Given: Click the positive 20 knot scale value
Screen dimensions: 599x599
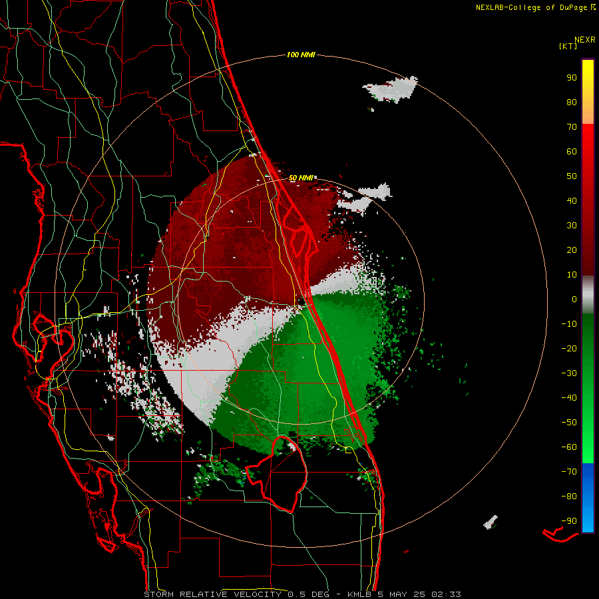Looking at the screenshot, I should 572,250.
